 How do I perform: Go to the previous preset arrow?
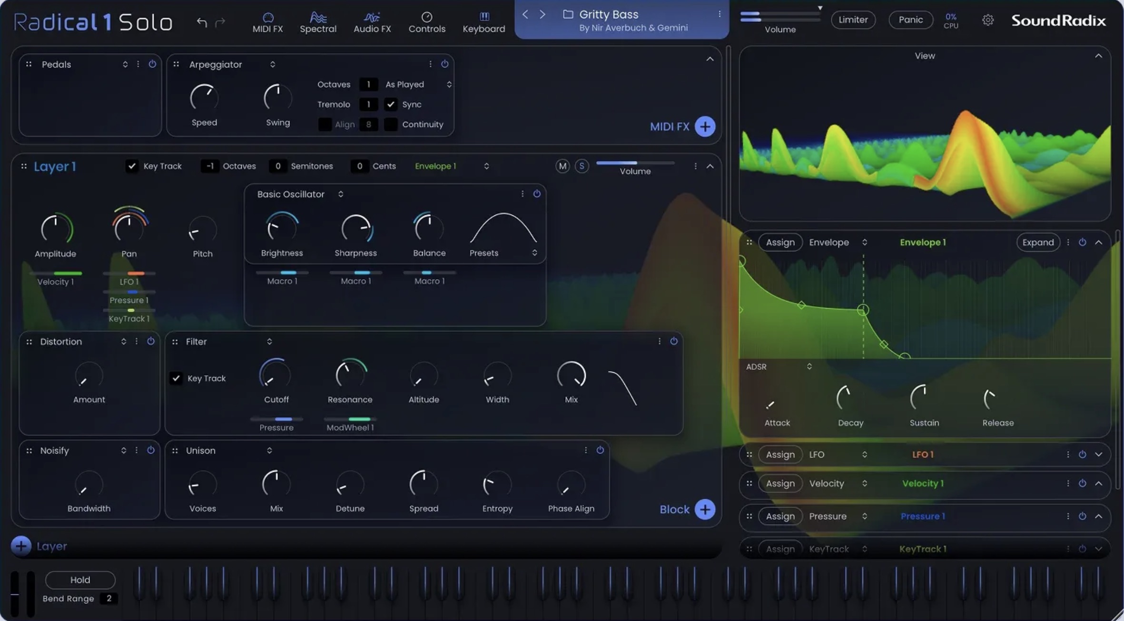point(525,14)
